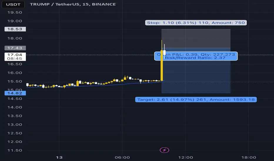Click the 12:00 time axis label
274x161 pixels.
186,157
